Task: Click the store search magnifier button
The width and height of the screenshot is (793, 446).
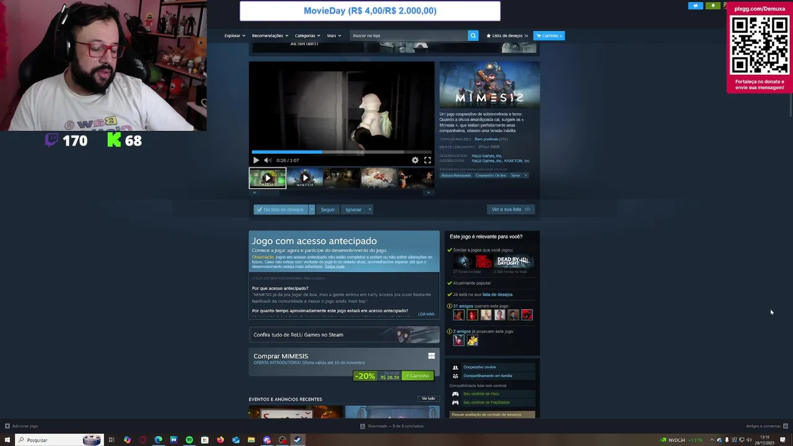Action: (473, 35)
